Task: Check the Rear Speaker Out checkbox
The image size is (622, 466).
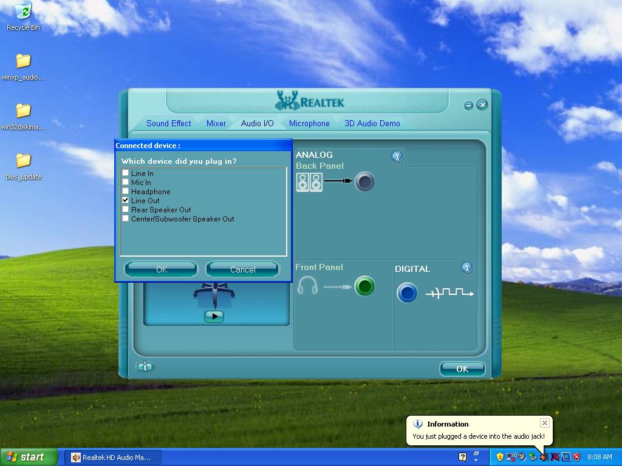Action: (125, 209)
